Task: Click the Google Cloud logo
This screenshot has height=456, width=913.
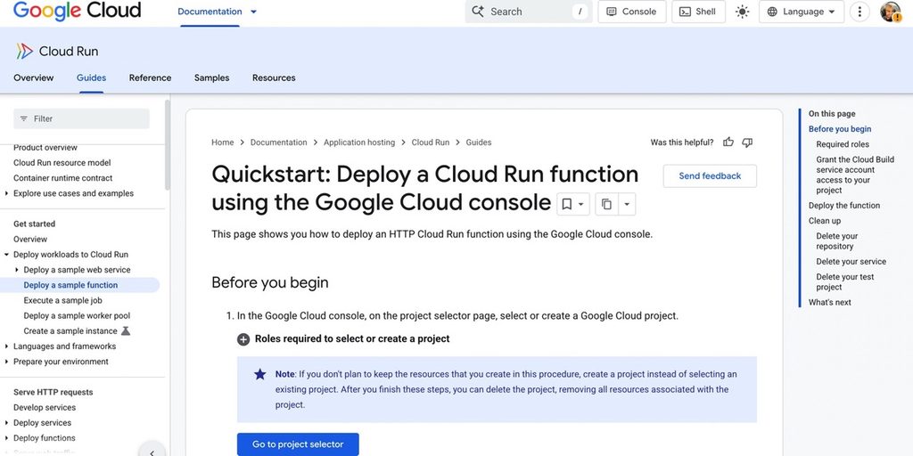Action: 77,11
